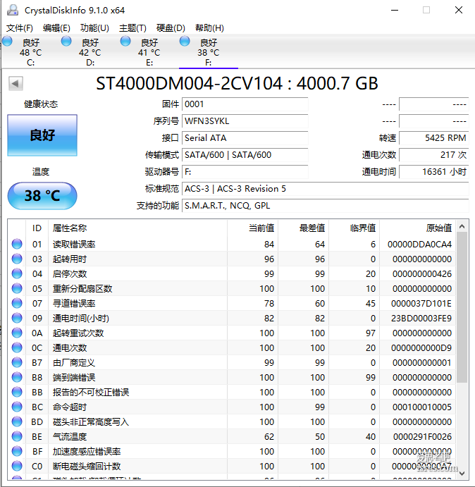Viewport: 475px width, 487px height.
Task: Select the C: drive tab at 48 °C
Action: click(30, 52)
